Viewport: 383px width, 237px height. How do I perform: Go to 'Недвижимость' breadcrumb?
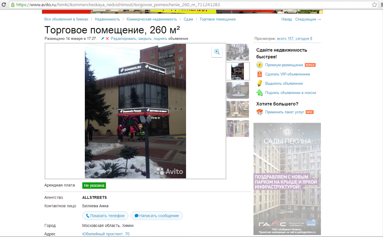pyautogui.click(x=108, y=19)
